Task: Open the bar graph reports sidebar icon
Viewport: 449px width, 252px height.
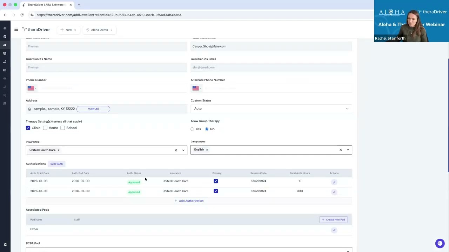Action: coord(5,87)
